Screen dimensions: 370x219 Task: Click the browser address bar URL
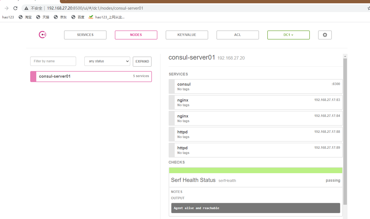(95, 8)
